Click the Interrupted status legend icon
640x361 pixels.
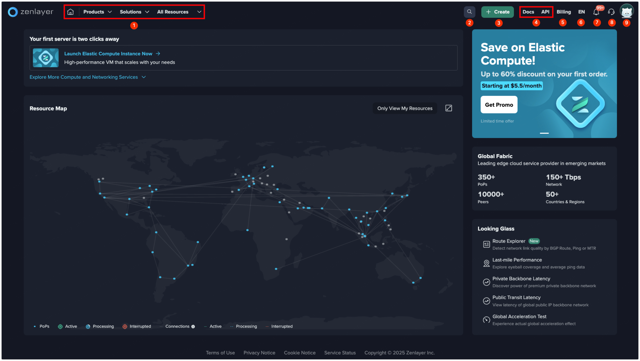pos(125,326)
